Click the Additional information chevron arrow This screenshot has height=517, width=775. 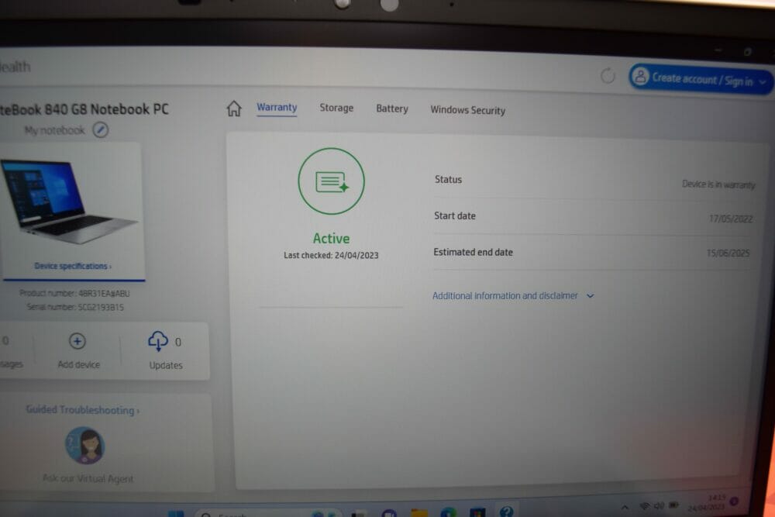[x=590, y=296]
